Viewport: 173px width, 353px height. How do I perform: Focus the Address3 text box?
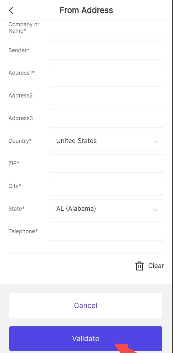(106, 118)
